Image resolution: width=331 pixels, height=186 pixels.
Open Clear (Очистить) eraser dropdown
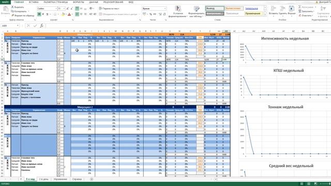point(306,16)
